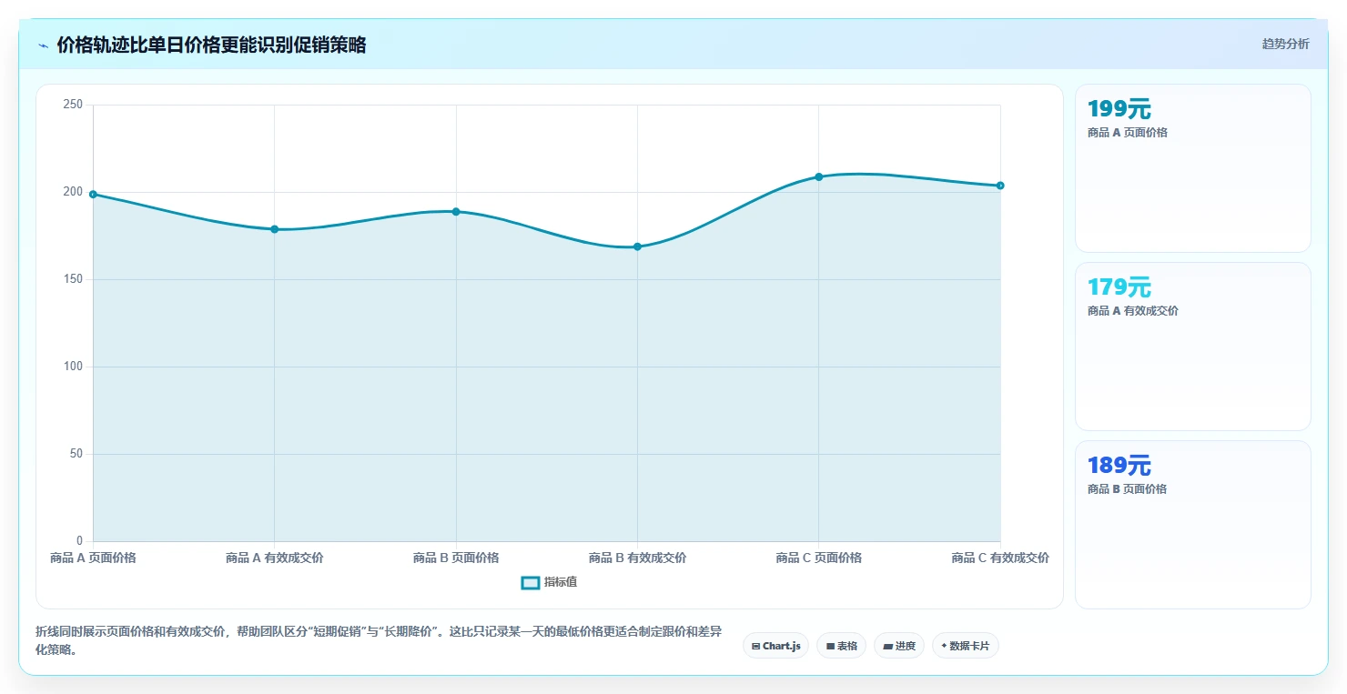Select the 表格 tag

click(841, 646)
